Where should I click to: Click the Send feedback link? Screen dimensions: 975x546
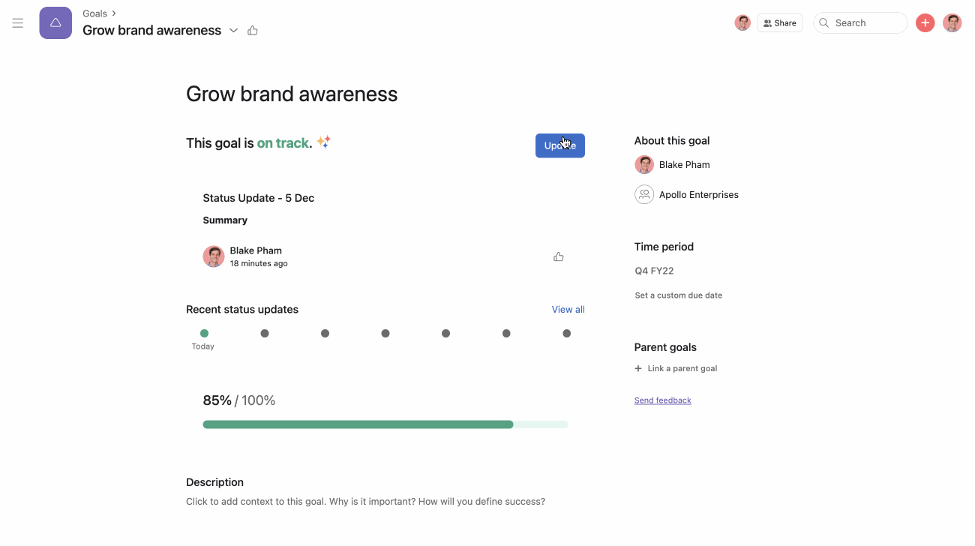tap(662, 400)
